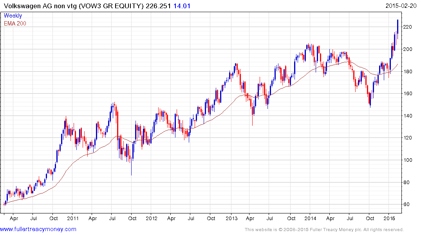Select the price change value '14.01'
The image size is (421, 235).
182,6
